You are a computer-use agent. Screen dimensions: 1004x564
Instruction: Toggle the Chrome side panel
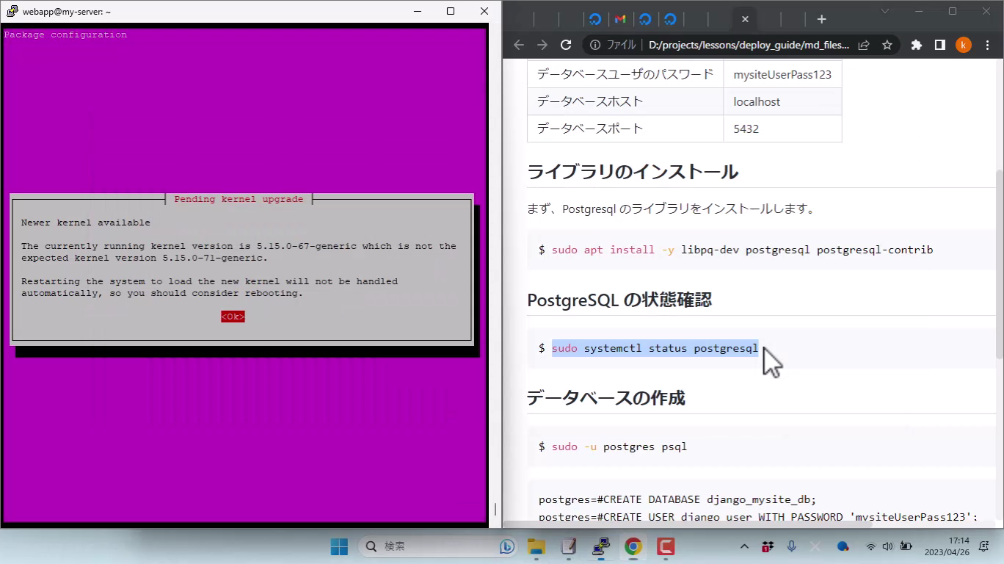pos(939,45)
